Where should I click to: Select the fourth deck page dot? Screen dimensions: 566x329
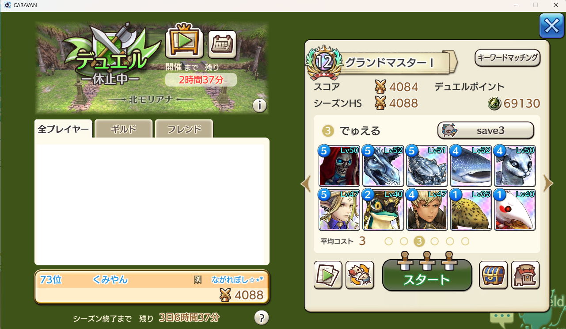[435, 241]
